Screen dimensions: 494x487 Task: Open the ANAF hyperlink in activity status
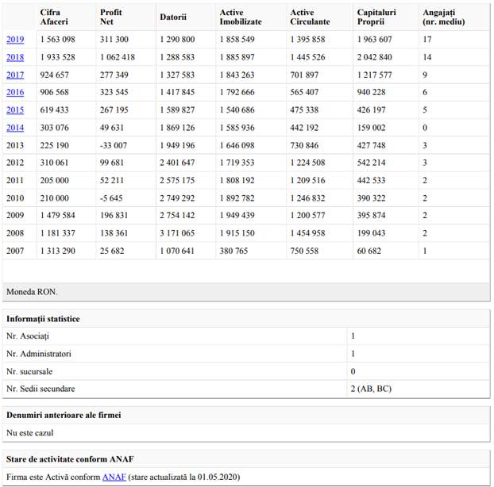pyautogui.click(x=114, y=477)
